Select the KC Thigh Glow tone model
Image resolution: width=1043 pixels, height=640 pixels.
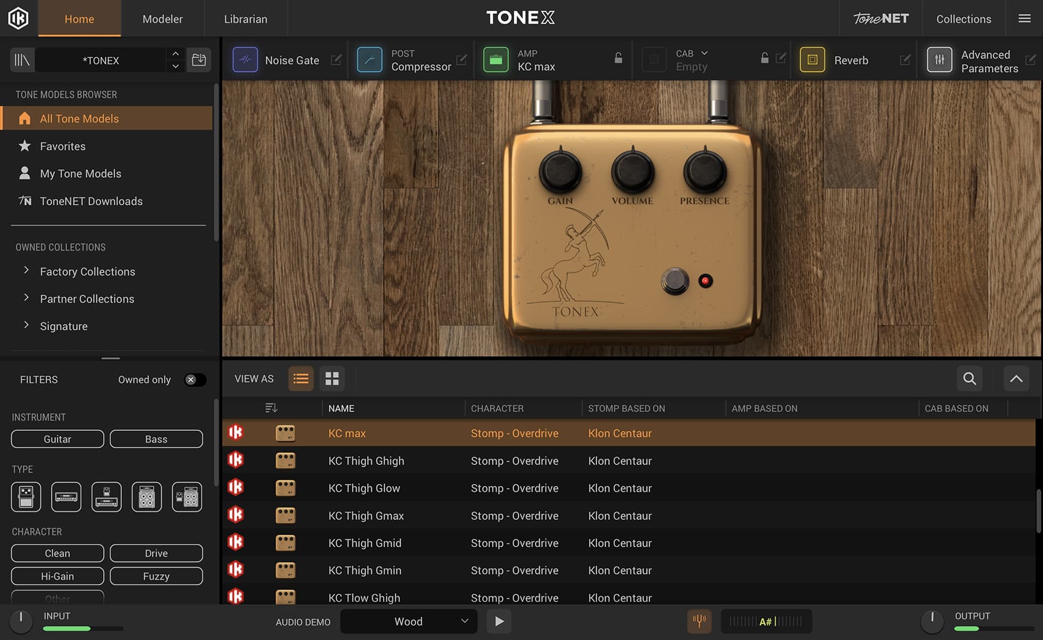364,488
